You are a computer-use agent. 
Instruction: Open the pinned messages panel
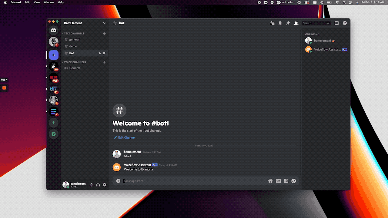[288, 23]
